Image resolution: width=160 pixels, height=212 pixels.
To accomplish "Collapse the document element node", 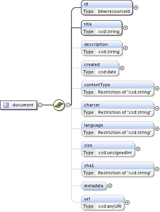I will (x=40, y=105).
